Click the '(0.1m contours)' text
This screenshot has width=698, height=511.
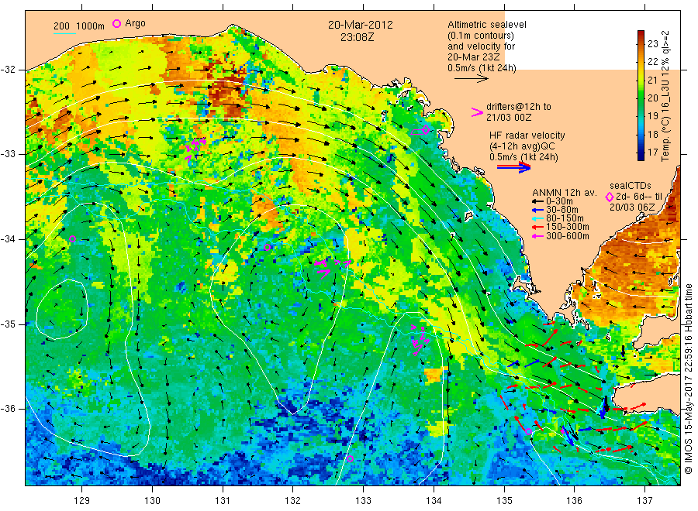click(x=481, y=36)
